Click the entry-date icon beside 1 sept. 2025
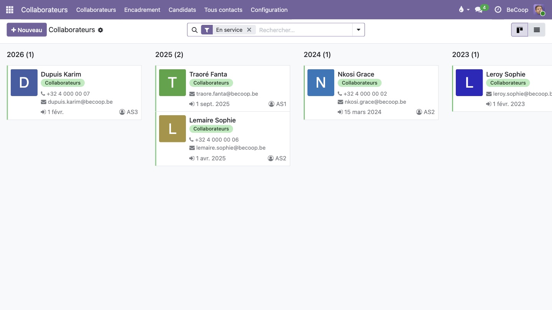The height and width of the screenshot is (310, 552). pos(192,104)
